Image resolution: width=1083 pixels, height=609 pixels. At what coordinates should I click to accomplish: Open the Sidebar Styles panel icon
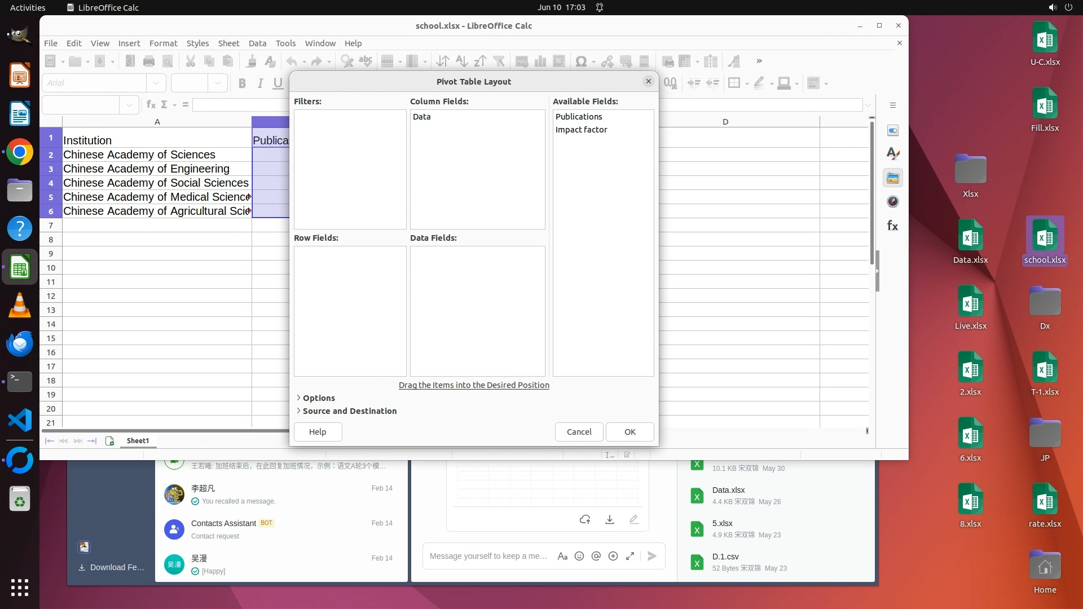tap(892, 154)
